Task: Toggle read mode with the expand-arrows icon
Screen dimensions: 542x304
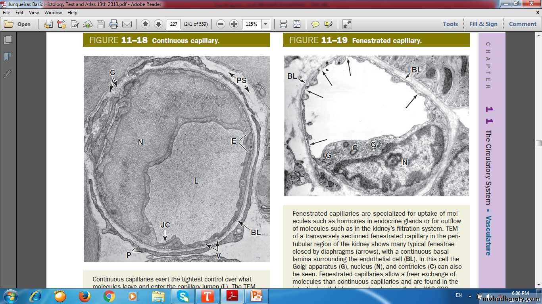Action: point(347,24)
